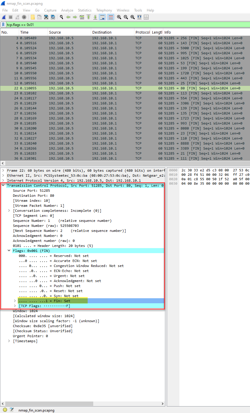Expand the Conversation completeness field
Viewport: 250px width, 413px height.
click(9, 211)
